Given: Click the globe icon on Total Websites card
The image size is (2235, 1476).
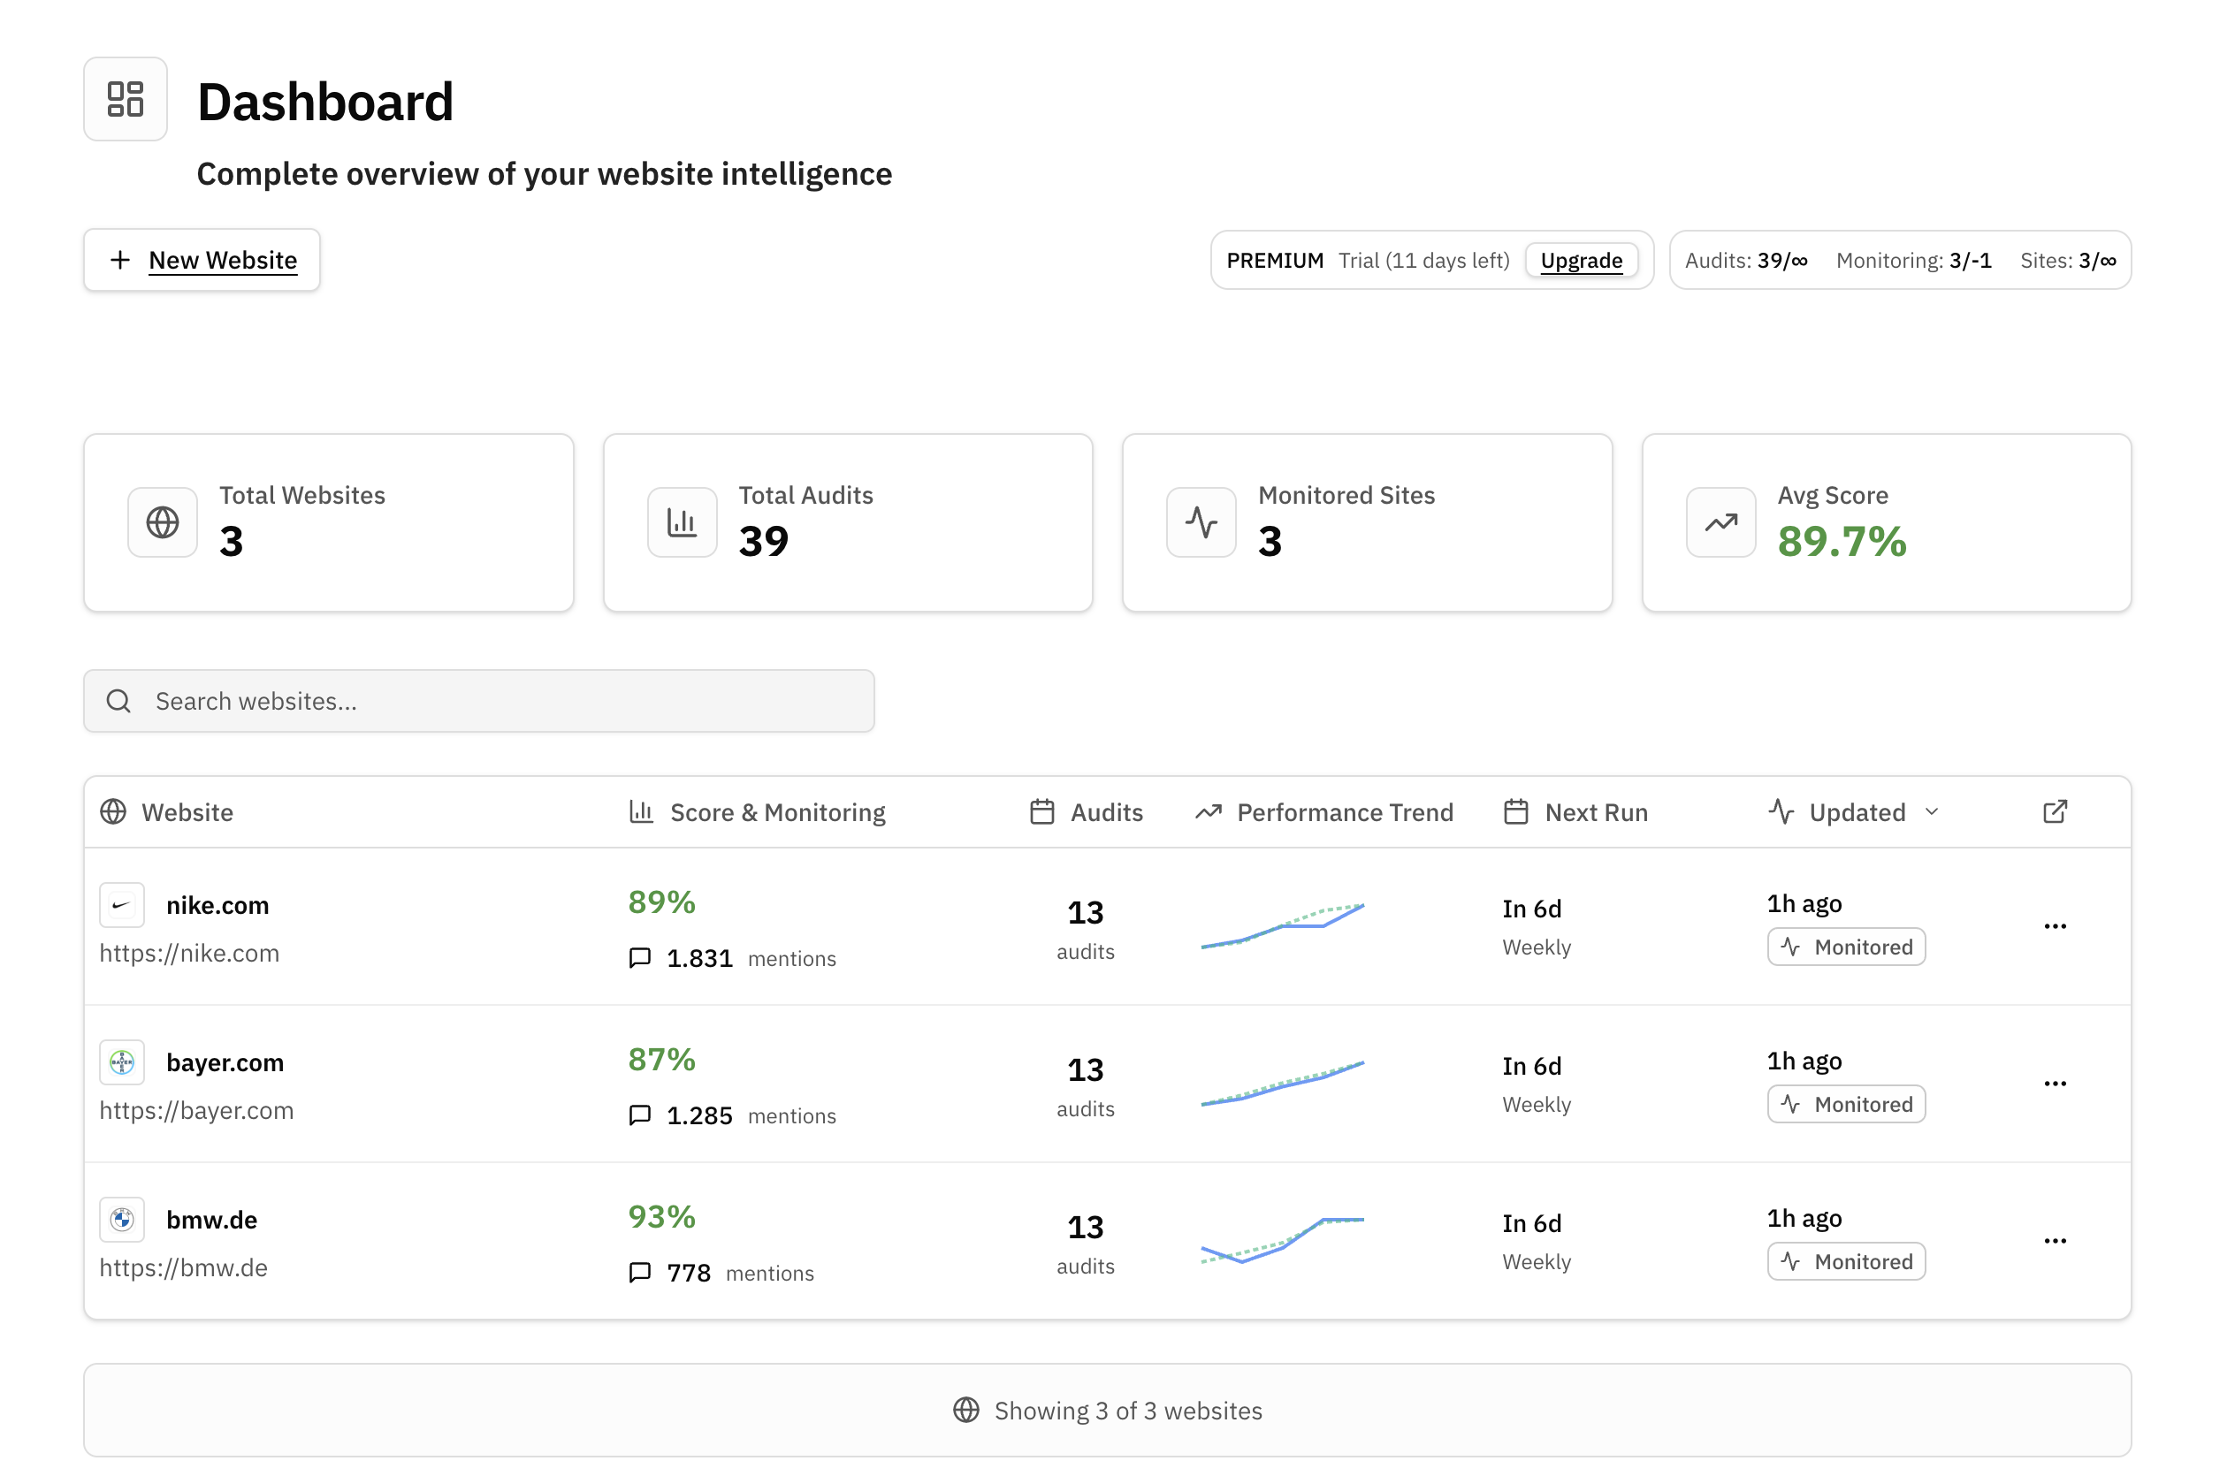Looking at the screenshot, I should coord(162,522).
